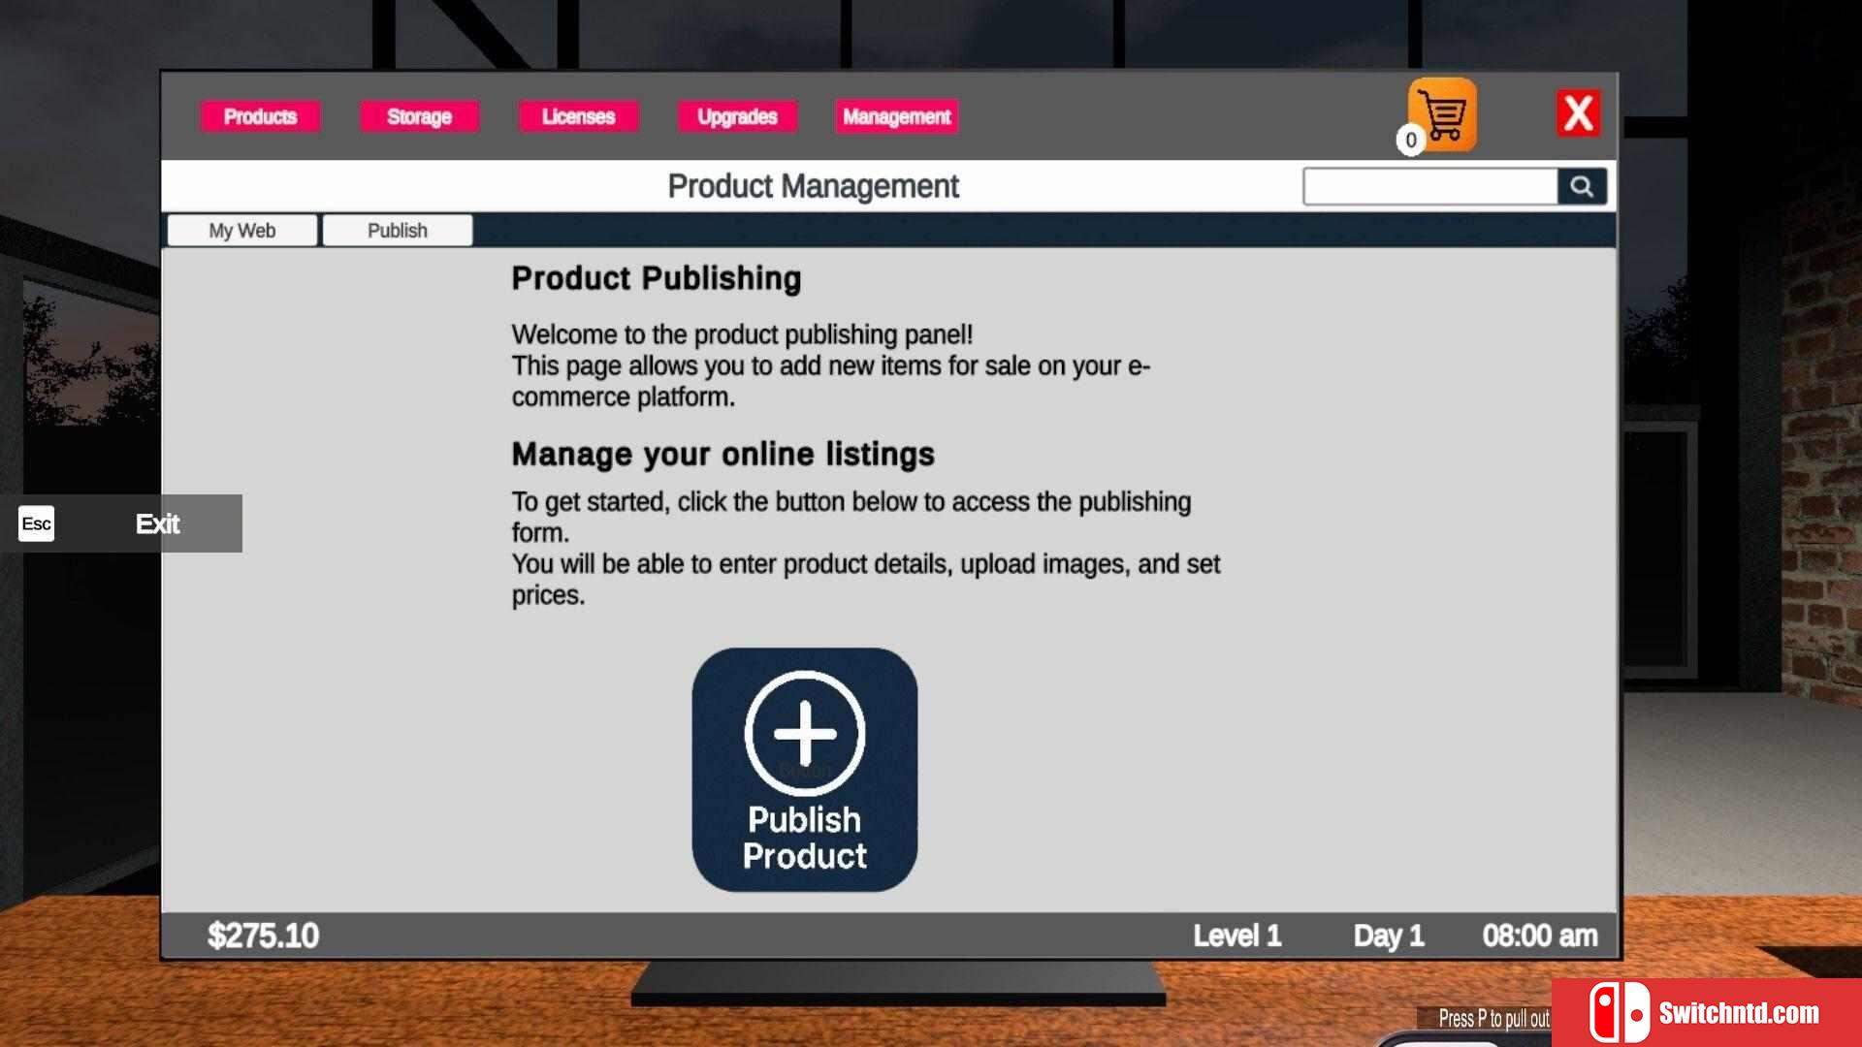Click the Switchntd.com link
The height and width of the screenshot is (1047, 1862).
point(1738,1013)
